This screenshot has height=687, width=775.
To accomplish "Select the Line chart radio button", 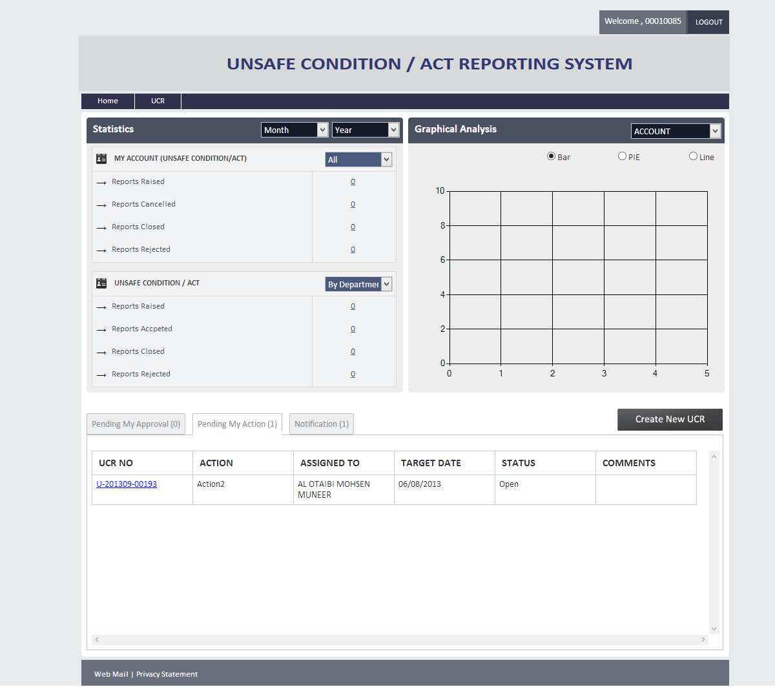I will point(693,156).
